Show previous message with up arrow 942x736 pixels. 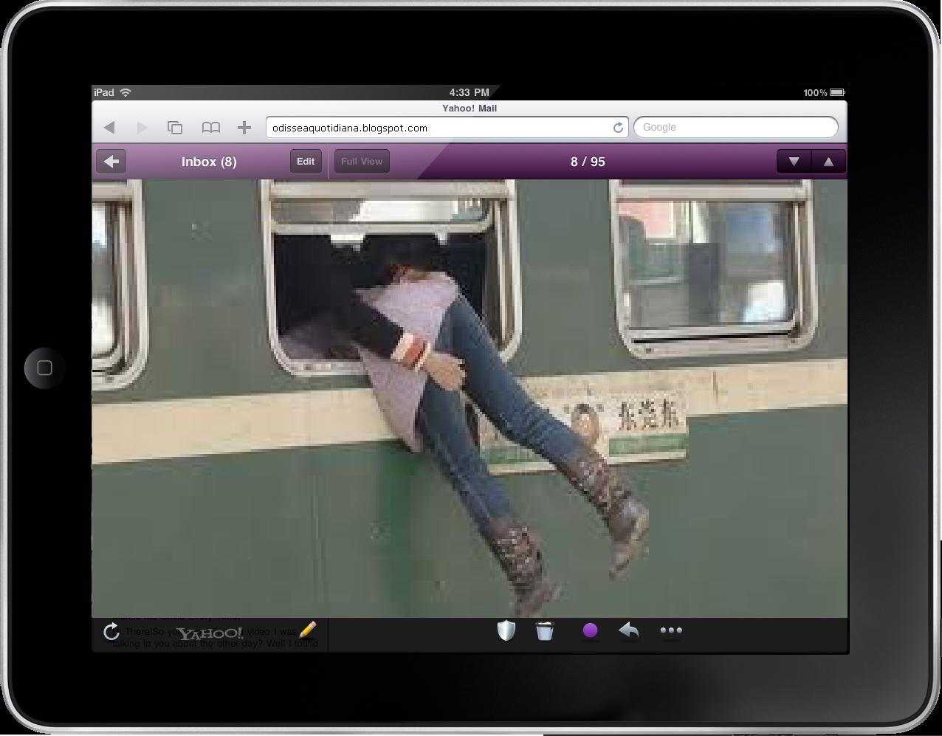click(828, 161)
